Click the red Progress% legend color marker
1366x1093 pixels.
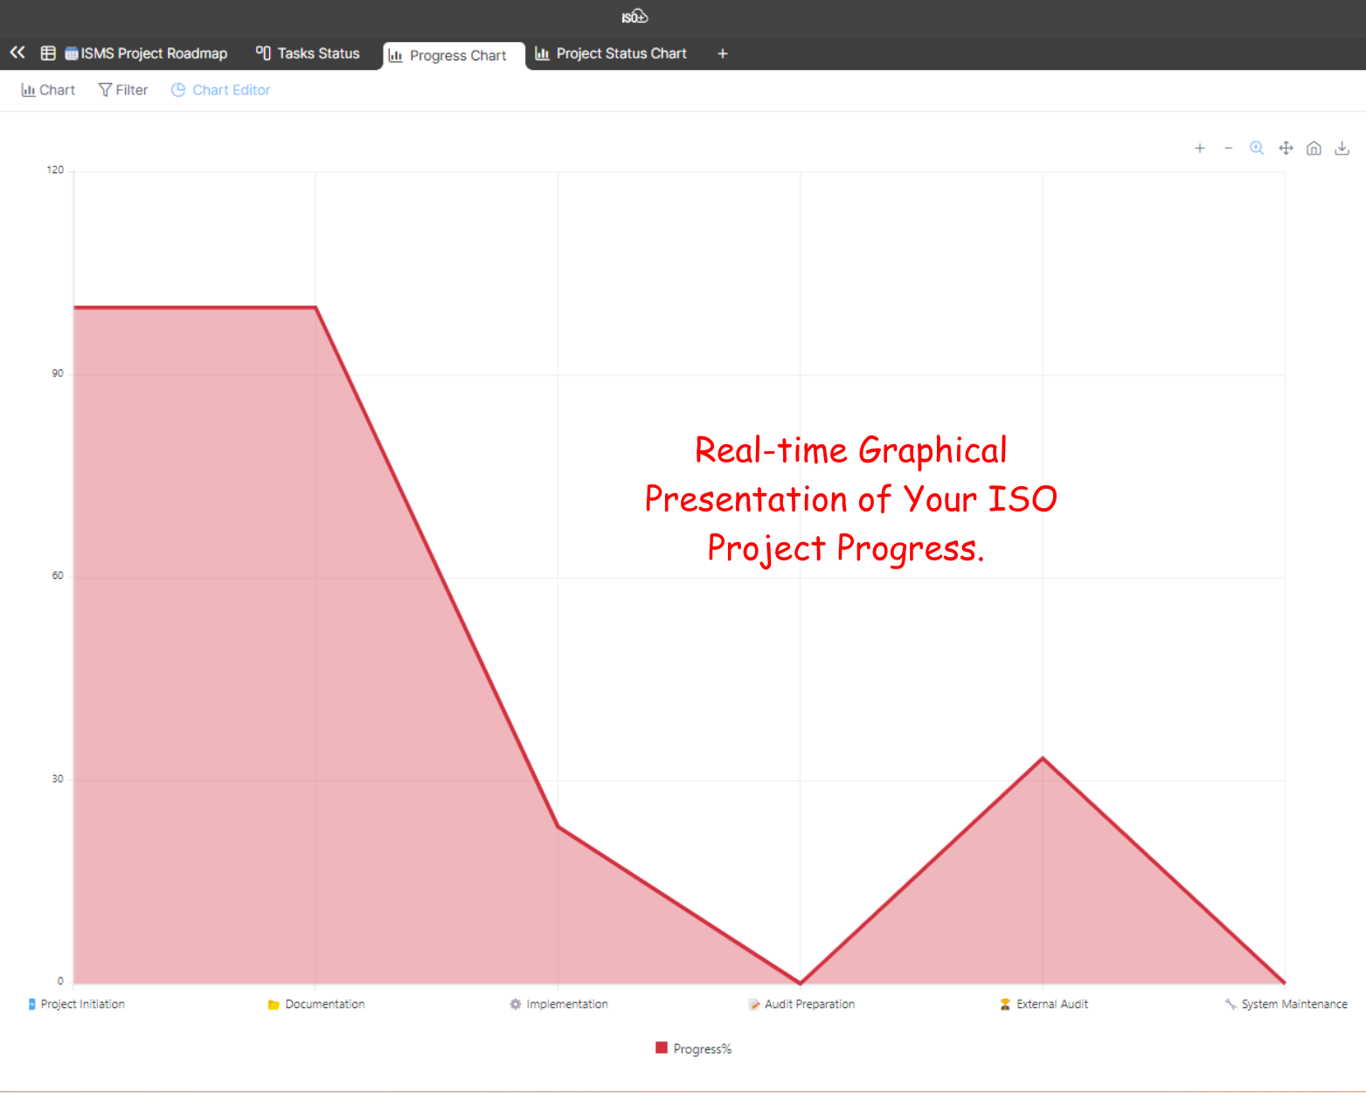(662, 1048)
